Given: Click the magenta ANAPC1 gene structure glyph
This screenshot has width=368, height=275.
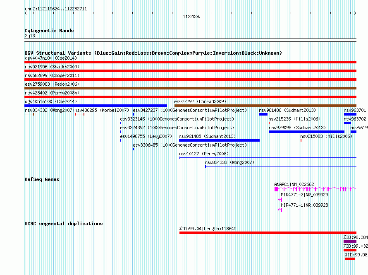Looking at the screenshot, I should [315, 189].
